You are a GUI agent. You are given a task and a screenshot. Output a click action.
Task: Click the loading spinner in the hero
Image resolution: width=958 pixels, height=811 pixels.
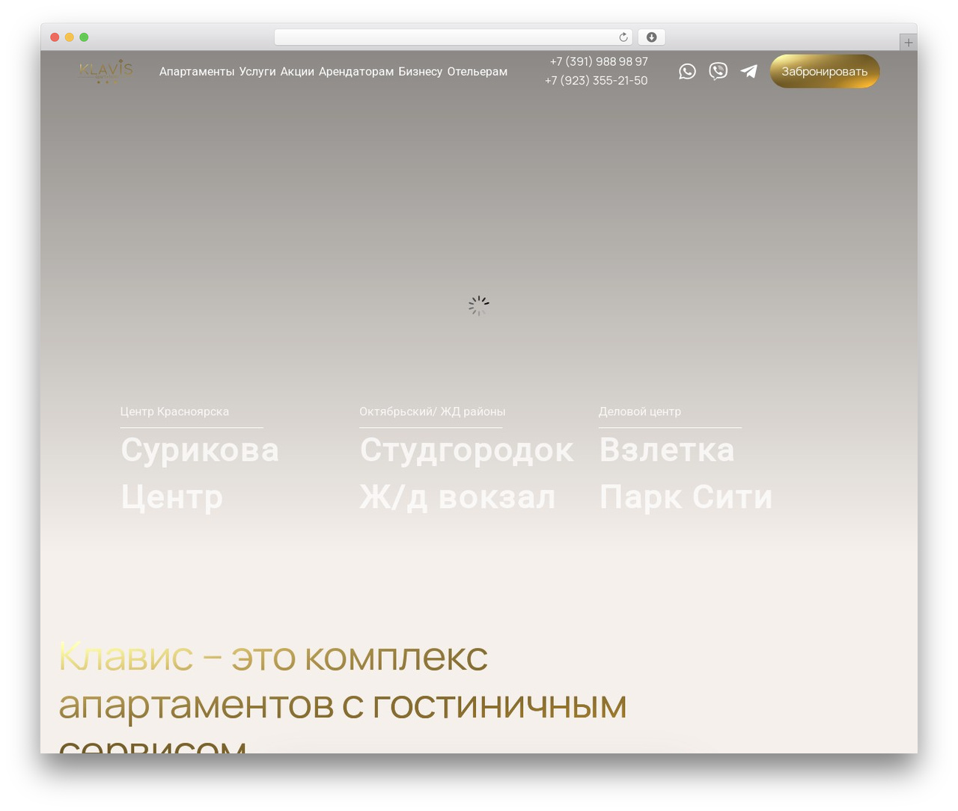coord(479,305)
